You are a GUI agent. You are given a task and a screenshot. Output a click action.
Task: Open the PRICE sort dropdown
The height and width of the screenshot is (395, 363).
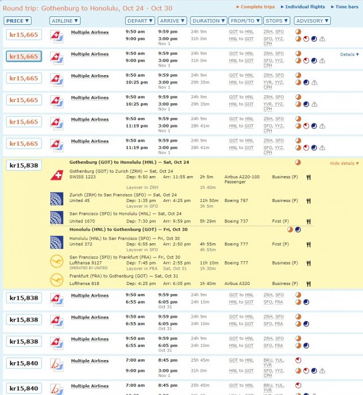coord(17,20)
